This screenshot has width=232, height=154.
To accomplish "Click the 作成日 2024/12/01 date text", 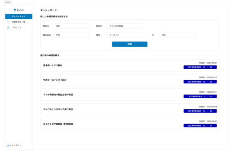I will 208,63.
